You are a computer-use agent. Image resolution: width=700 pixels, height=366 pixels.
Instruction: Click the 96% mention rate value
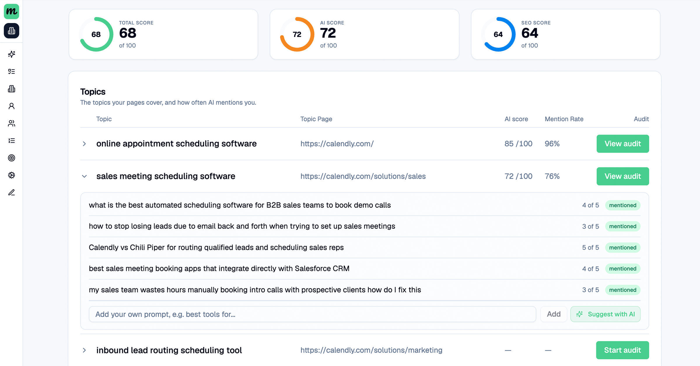tap(552, 144)
